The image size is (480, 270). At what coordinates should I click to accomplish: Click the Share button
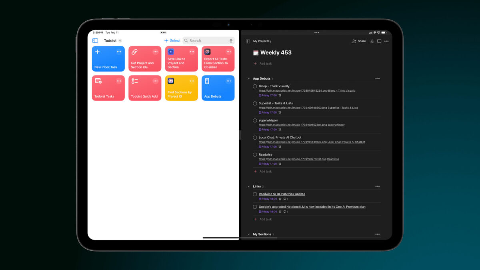click(359, 41)
